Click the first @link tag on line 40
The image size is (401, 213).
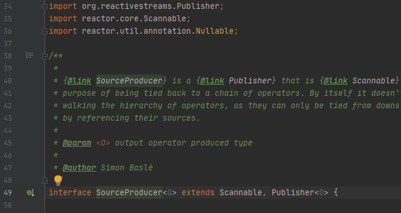[x=79, y=81]
